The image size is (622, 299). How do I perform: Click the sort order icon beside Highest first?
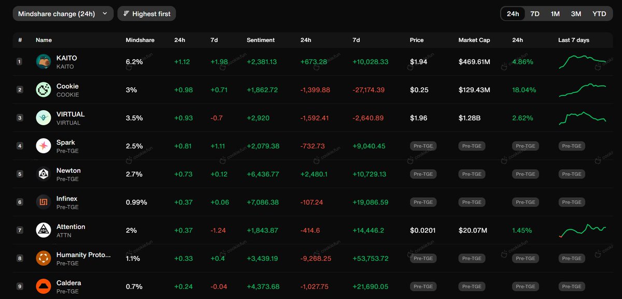[x=126, y=14]
